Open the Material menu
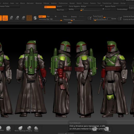Viewport: 134px width, 134px height. coord(38,3)
